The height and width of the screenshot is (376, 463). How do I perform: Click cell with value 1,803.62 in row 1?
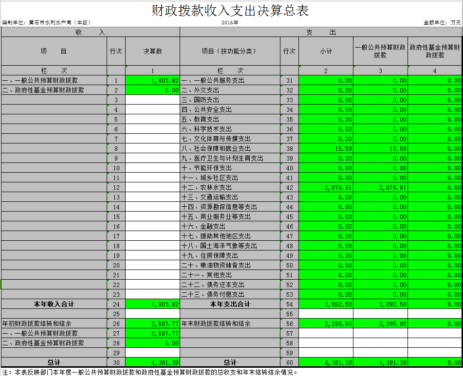pos(153,81)
